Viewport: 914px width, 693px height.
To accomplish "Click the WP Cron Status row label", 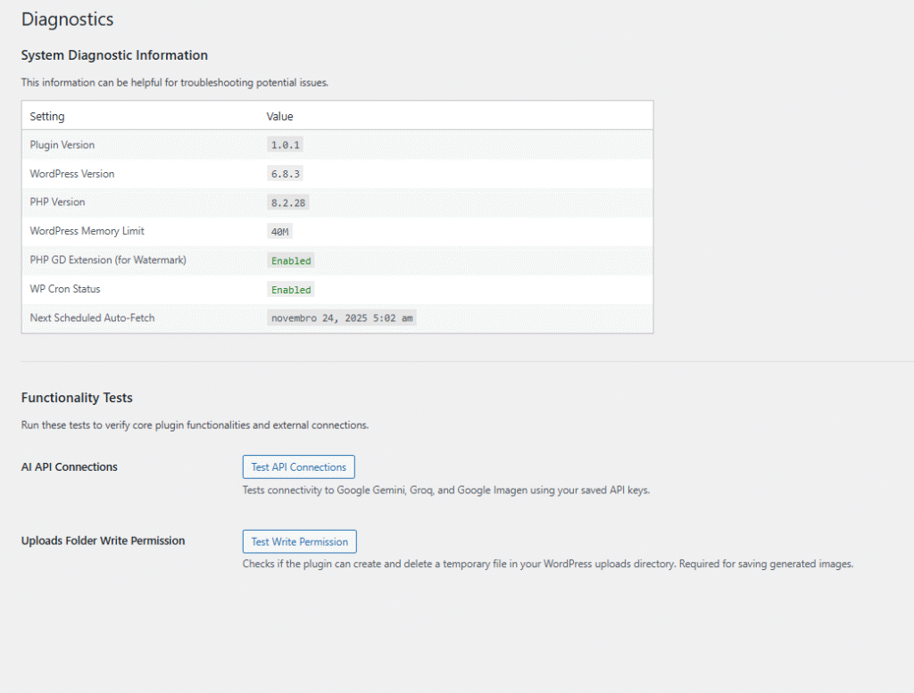I will click(x=62, y=289).
